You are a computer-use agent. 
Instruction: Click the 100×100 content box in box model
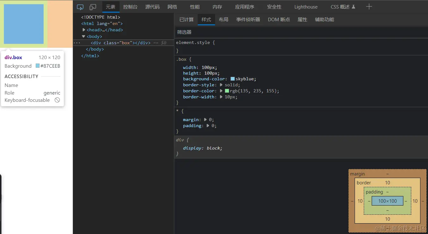click(388, 201)
